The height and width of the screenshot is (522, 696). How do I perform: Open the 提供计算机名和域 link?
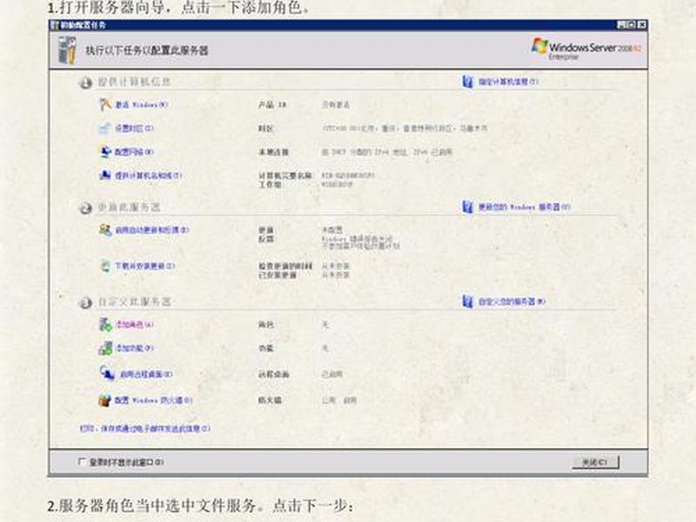coord(148,176)
